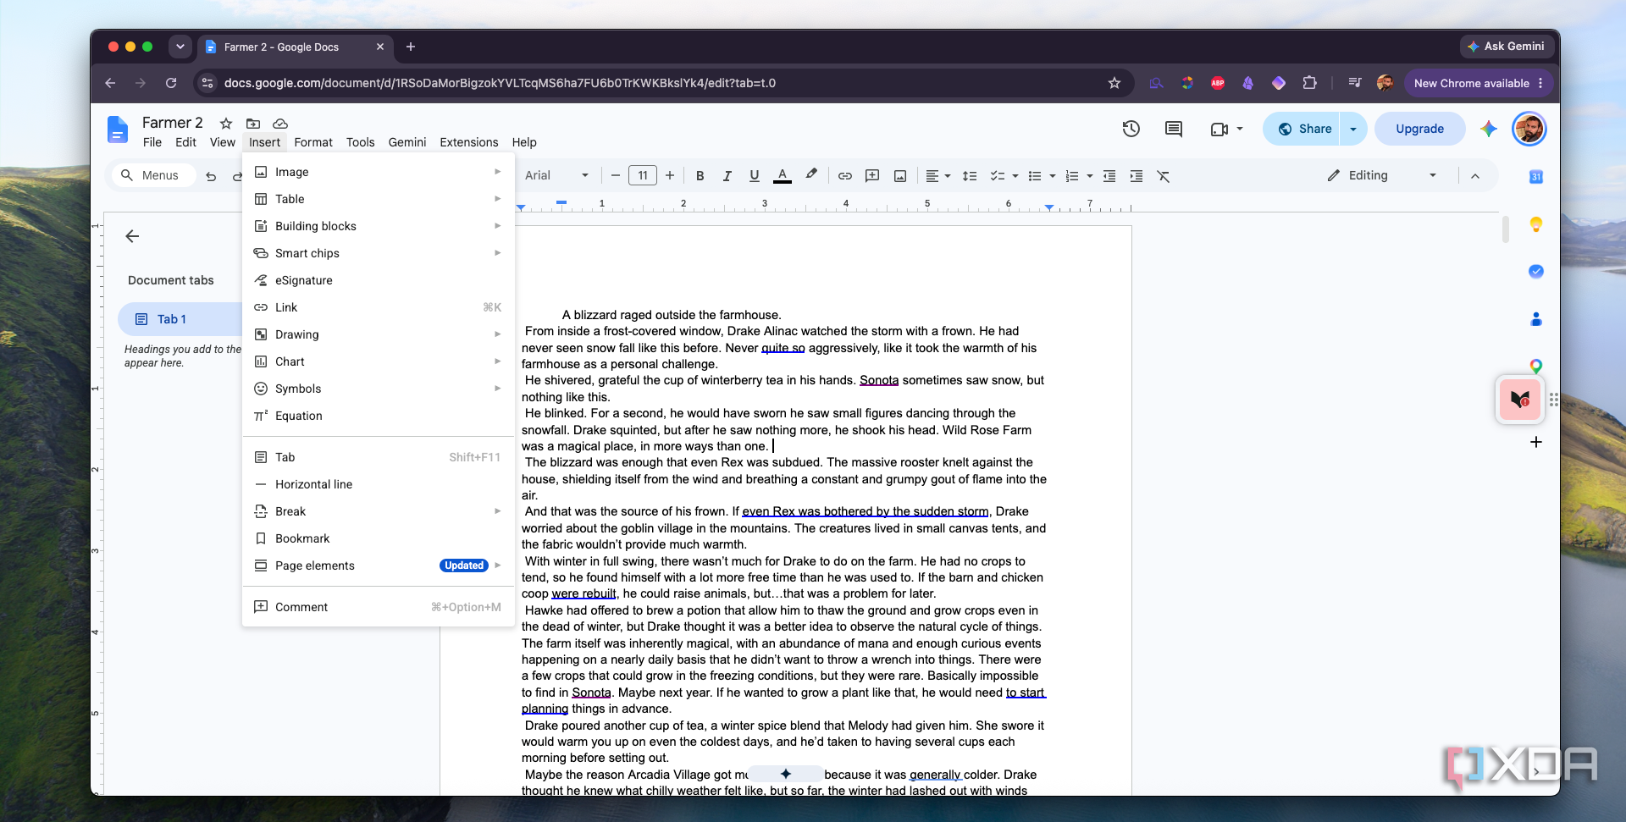Select Tab 1 in document tabs
Image resolution: width=1626 pixels, height=822 pixels.
[180, 319]
